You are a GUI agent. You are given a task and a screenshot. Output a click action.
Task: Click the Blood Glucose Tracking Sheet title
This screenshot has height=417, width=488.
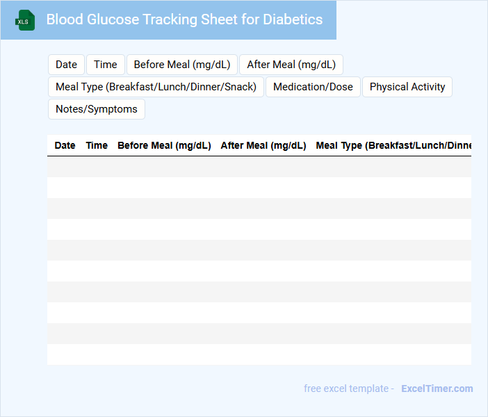184,19
